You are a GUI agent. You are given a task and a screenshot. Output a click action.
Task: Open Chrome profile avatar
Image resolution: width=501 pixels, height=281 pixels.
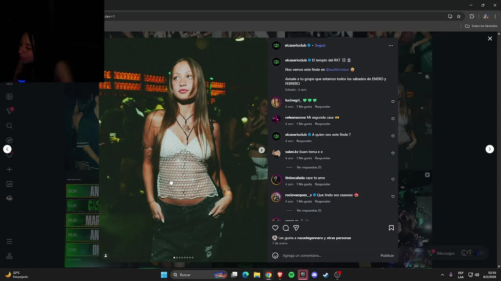click(486, 16)
